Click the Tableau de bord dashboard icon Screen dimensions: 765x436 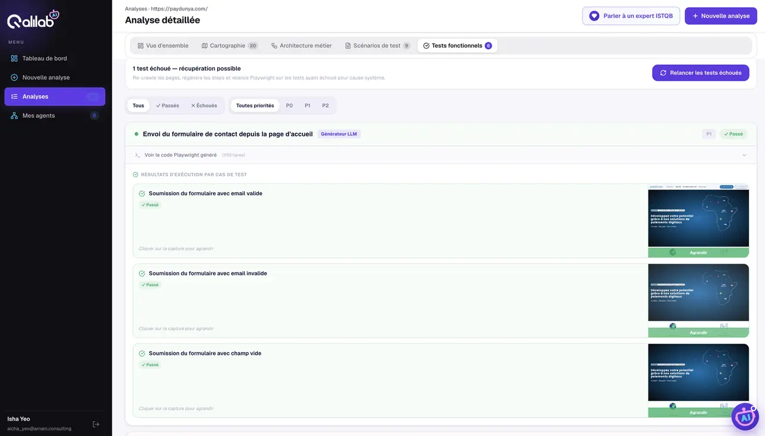(x=14, y=58)
